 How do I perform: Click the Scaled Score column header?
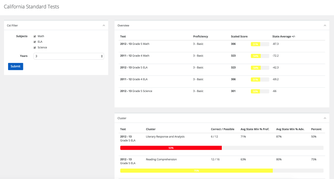point(239,37)
